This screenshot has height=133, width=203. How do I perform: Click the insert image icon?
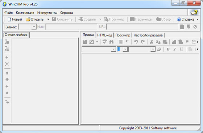174,42
